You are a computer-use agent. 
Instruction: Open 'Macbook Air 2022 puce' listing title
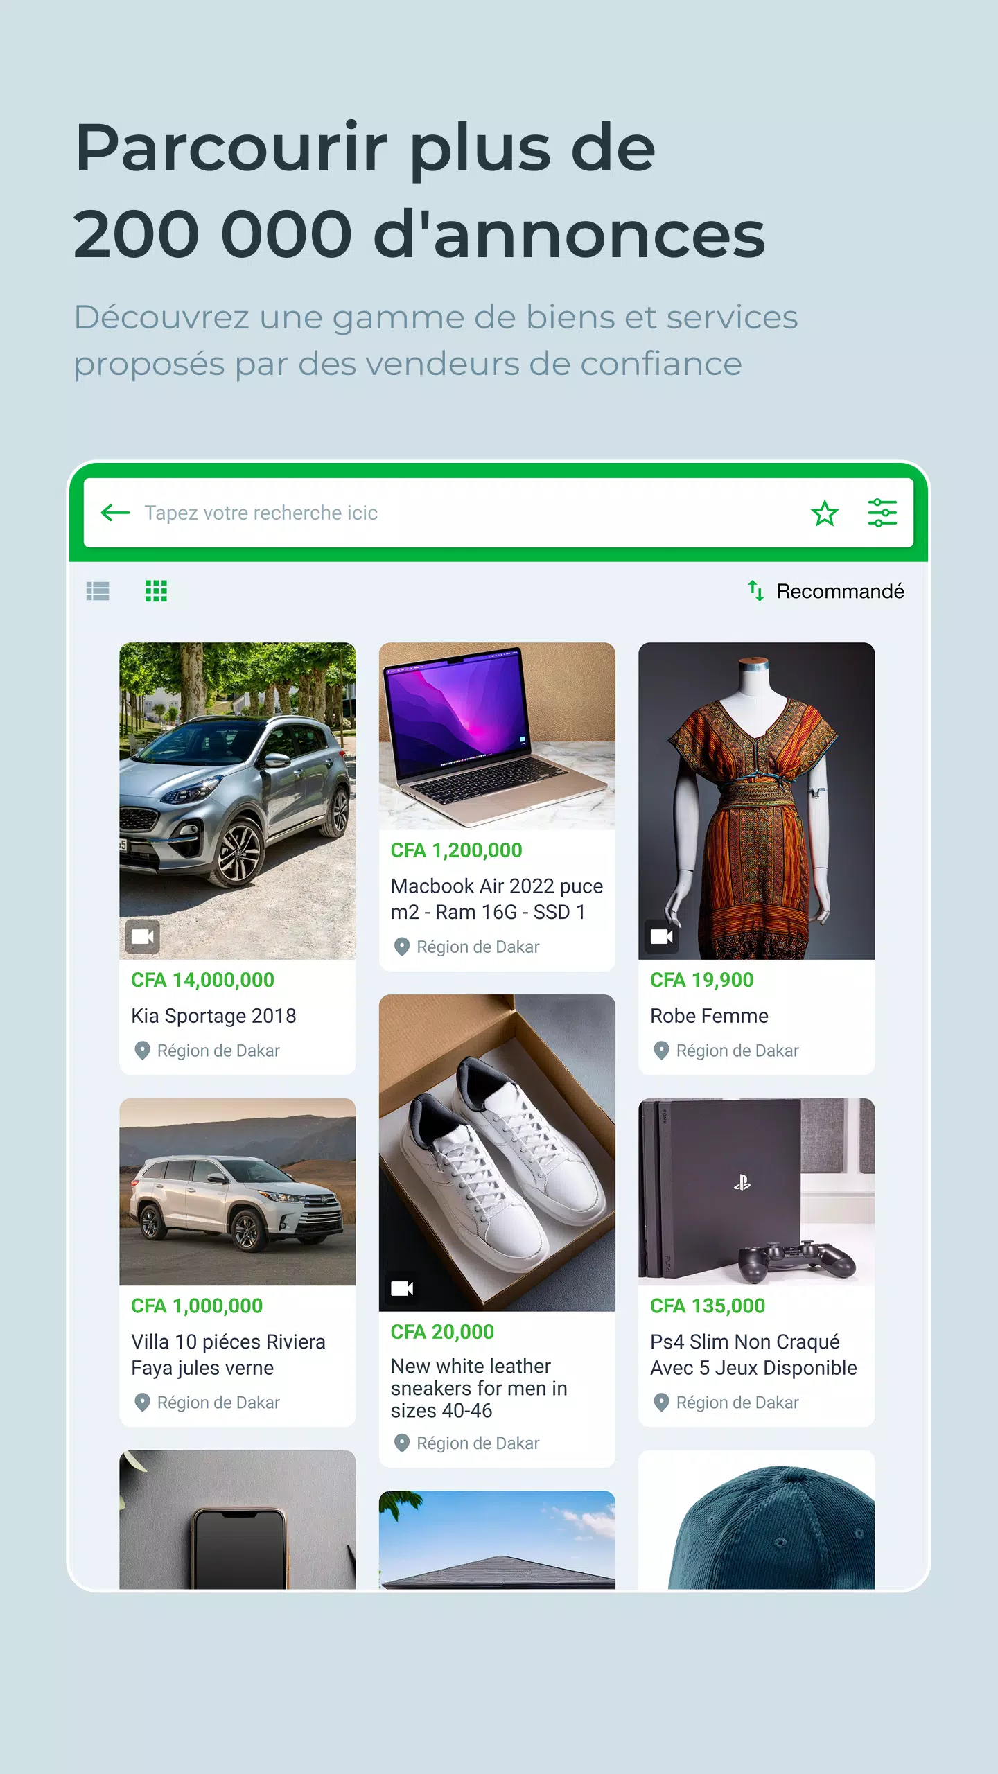[497, 899]
